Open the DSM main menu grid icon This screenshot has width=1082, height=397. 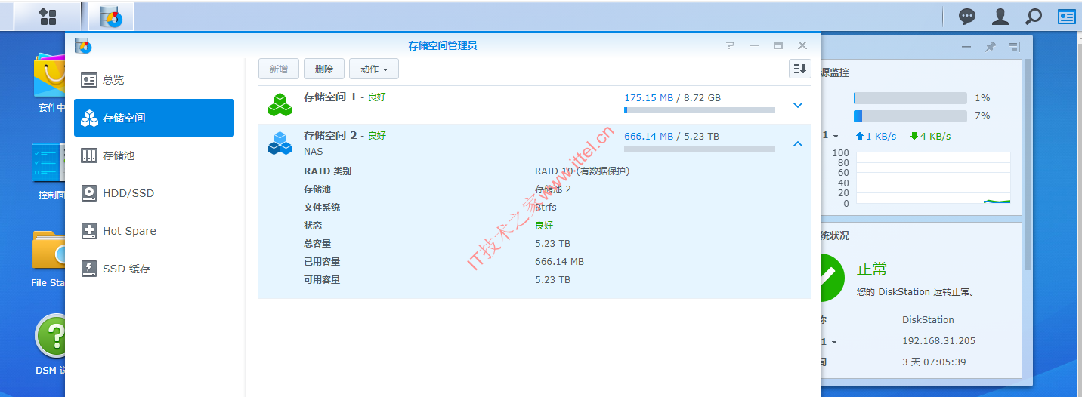[x=48, y=16]
